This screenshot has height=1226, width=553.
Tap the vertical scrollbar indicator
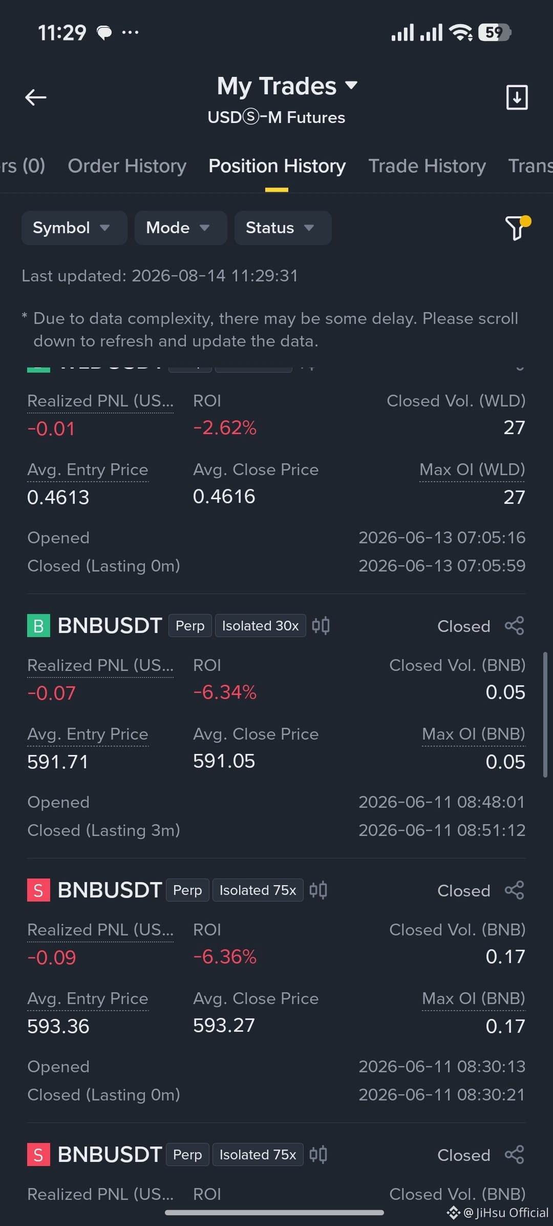tap(545, 715)
